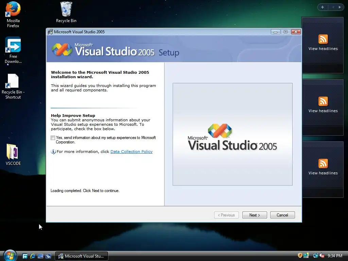Click the muted volume tray icon
The height and width of the screenshot is (261, 348).
322,256
